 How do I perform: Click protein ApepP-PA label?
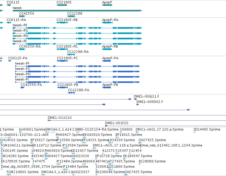(x=110, y=58)
